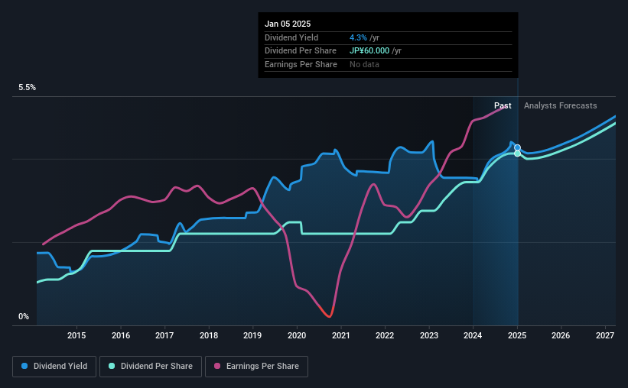Click the Jan 05 2025 tooltip date
Screen dimensions: 628x388
click(x=288, y=24)
